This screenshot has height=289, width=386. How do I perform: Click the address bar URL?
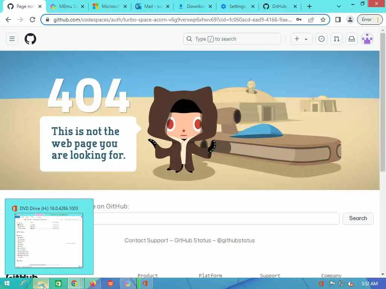pos(172,20)
